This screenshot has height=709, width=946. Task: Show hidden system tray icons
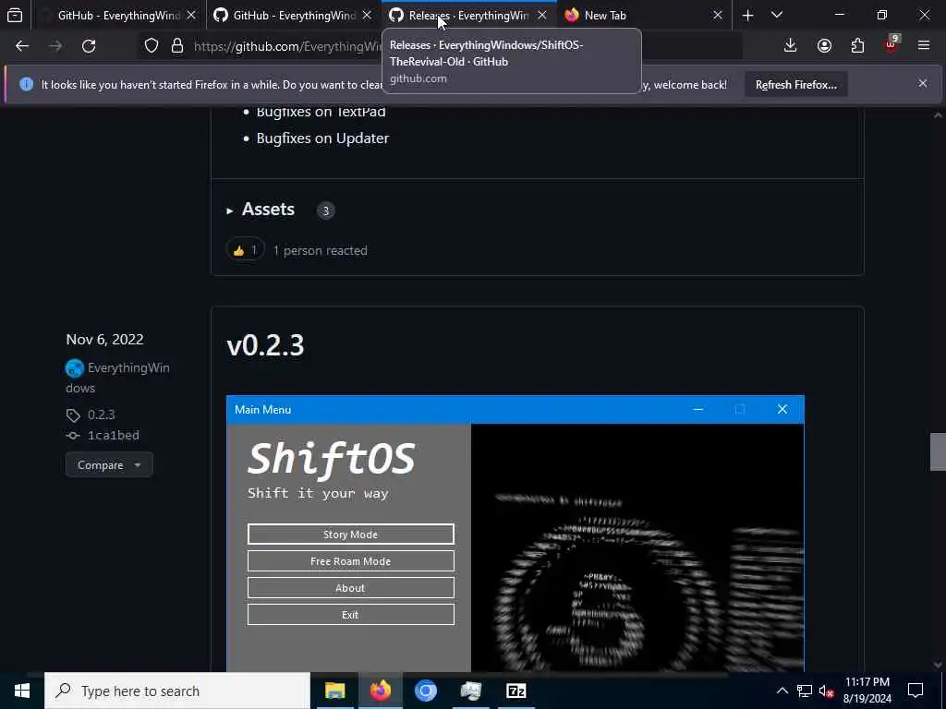coord(782,691)
